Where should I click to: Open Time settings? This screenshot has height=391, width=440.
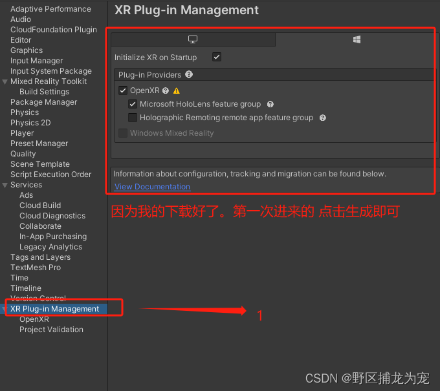(x=19, y=278)
